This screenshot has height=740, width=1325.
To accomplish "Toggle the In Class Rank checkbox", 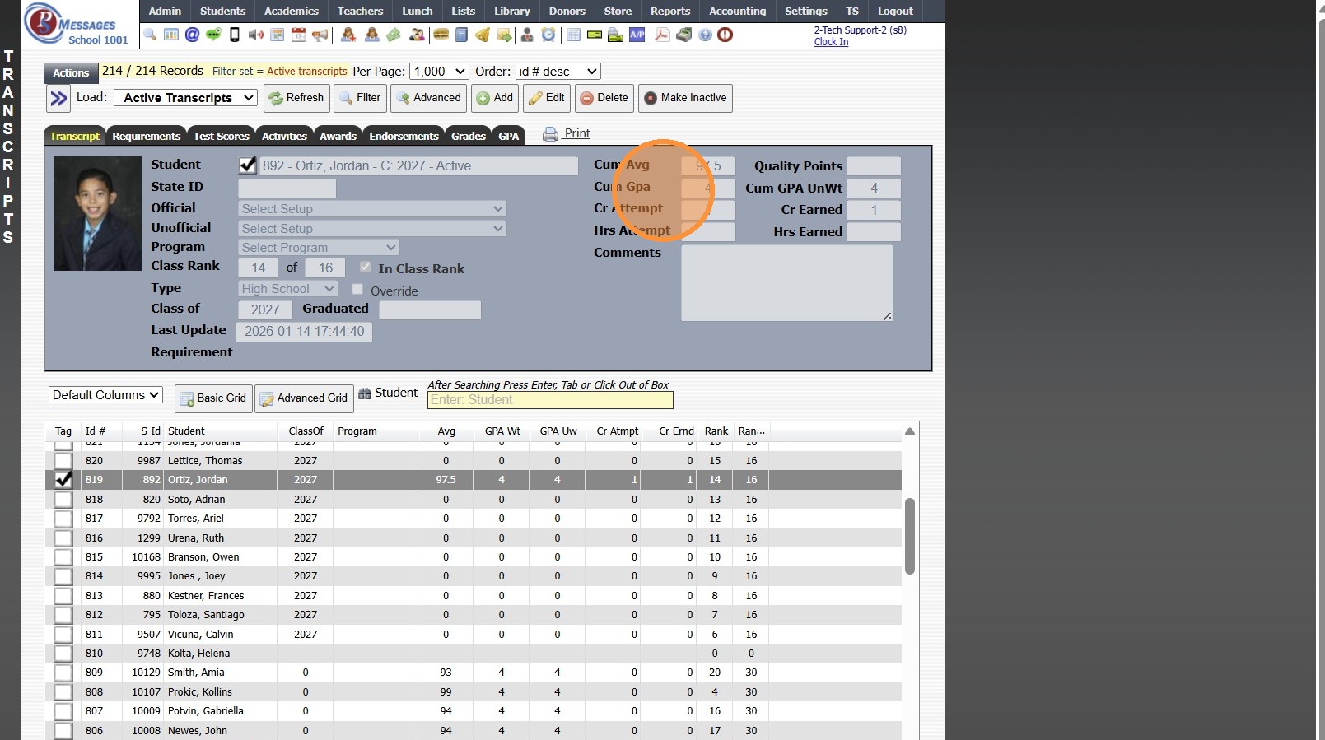I will point(365,267).
